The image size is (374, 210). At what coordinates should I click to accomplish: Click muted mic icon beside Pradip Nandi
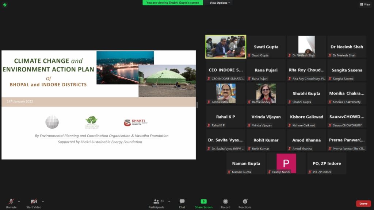pyautogui.click(x=270, y=172)
